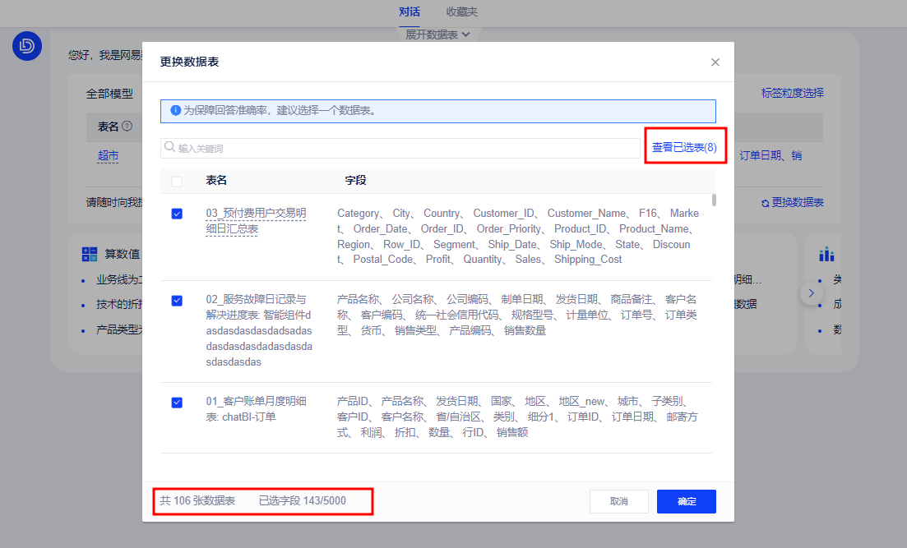Click the 确定 button
This screenshot has height=548, width=907.
coord(686,501)
